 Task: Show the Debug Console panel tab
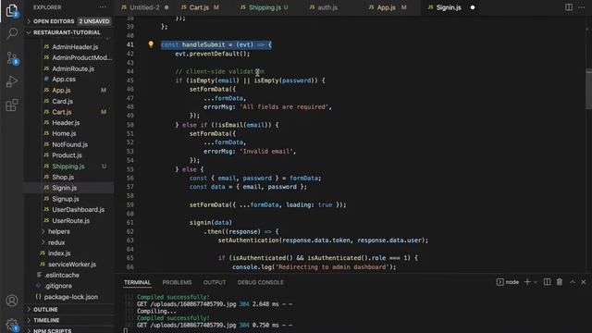coord(260,282)
